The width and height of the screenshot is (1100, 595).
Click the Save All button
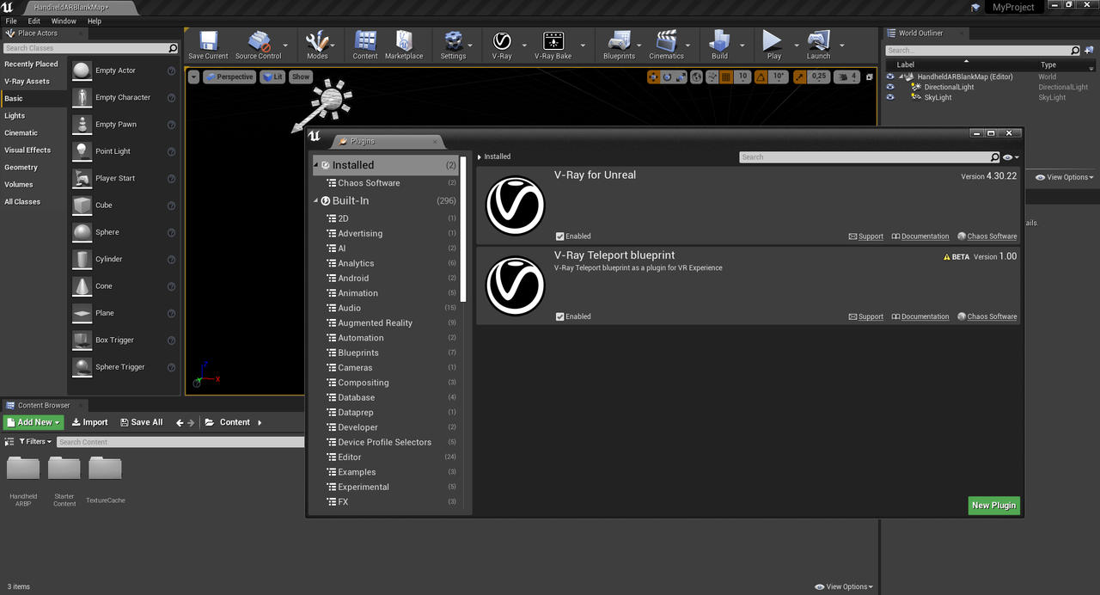(141, 422)
